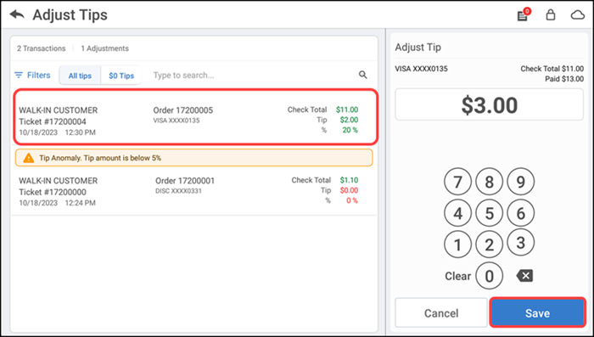Viewport: 594px width, 337px height.
Task: Click the tip anomaly warning icon
Action: coord(28,158)
